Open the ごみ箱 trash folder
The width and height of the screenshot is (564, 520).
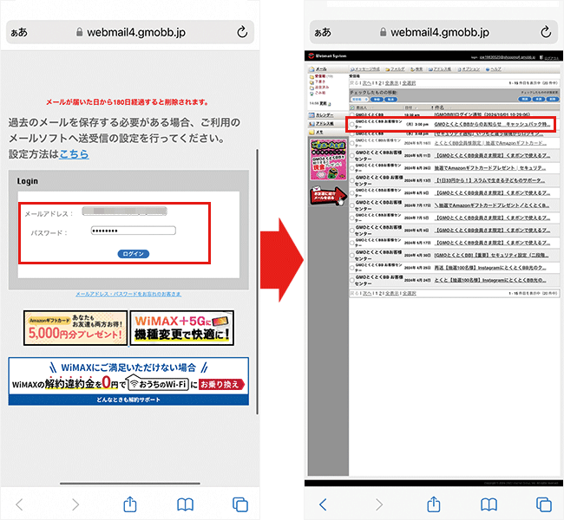(322, 92)
